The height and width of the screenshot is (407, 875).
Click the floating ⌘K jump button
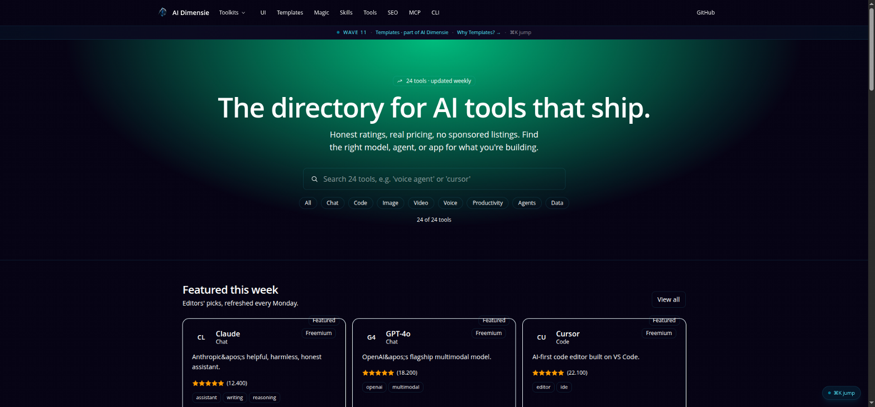(x=841, y=393)
